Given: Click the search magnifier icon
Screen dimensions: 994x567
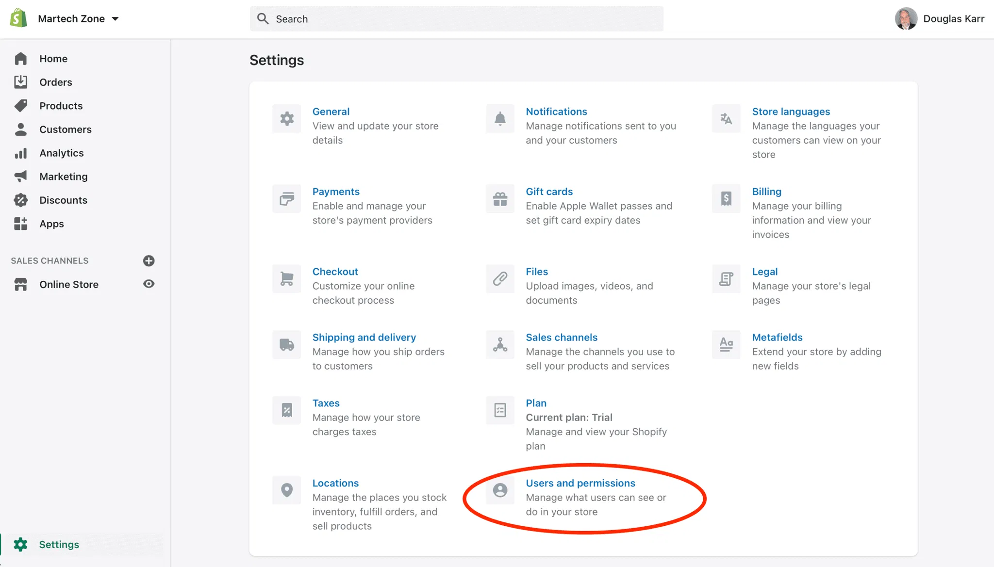Looking at the screenshot, I should click(263, 18).
